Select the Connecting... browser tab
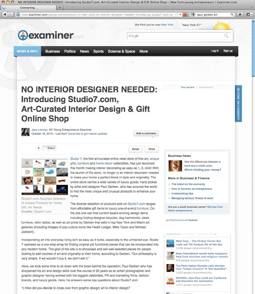 tap(28, 8)
